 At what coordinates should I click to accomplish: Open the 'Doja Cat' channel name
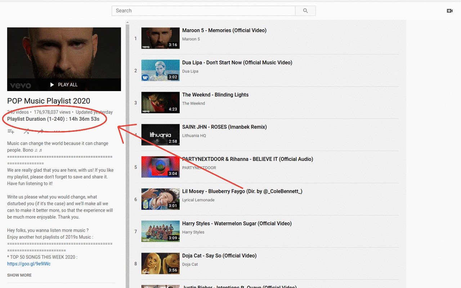[190, 264]
